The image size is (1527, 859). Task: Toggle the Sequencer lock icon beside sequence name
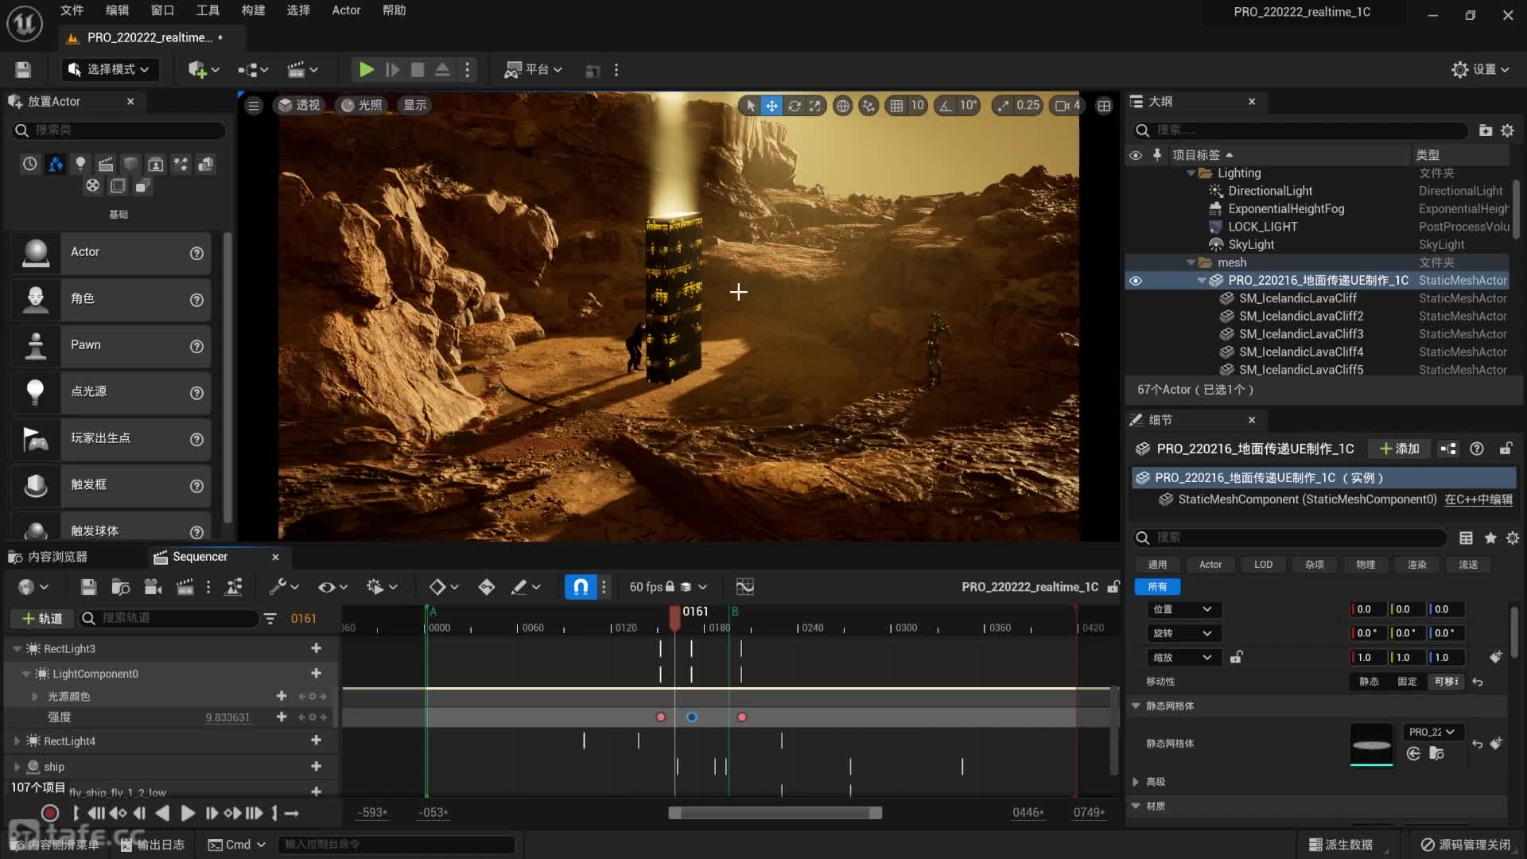click(1113, 587)
